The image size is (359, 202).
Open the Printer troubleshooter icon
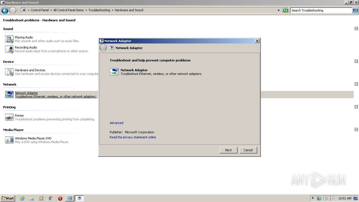pyautogui.click(x=9, y=117)
